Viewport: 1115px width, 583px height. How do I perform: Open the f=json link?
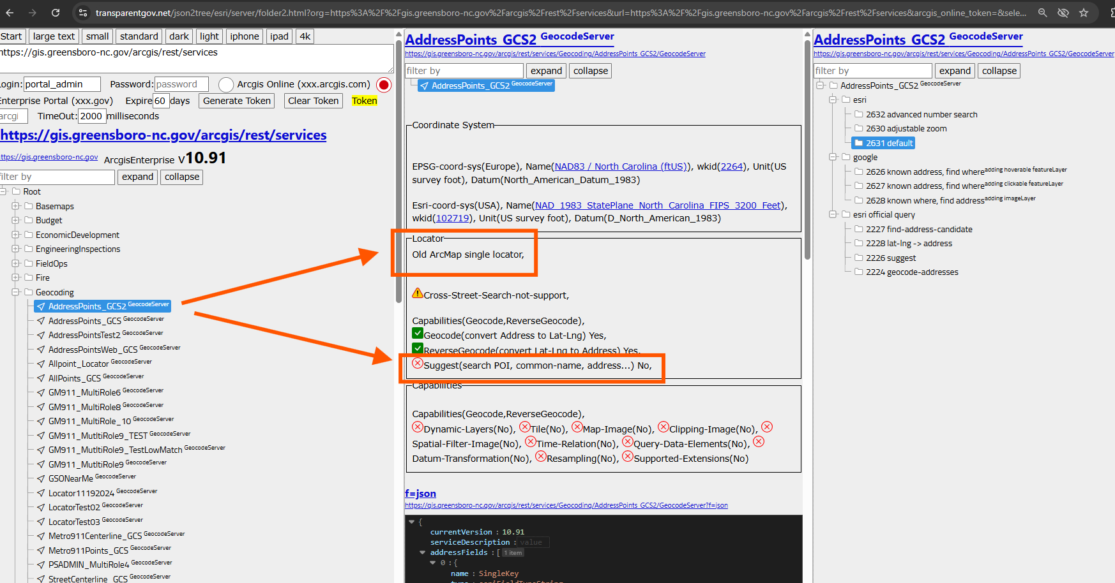point(420,493)
